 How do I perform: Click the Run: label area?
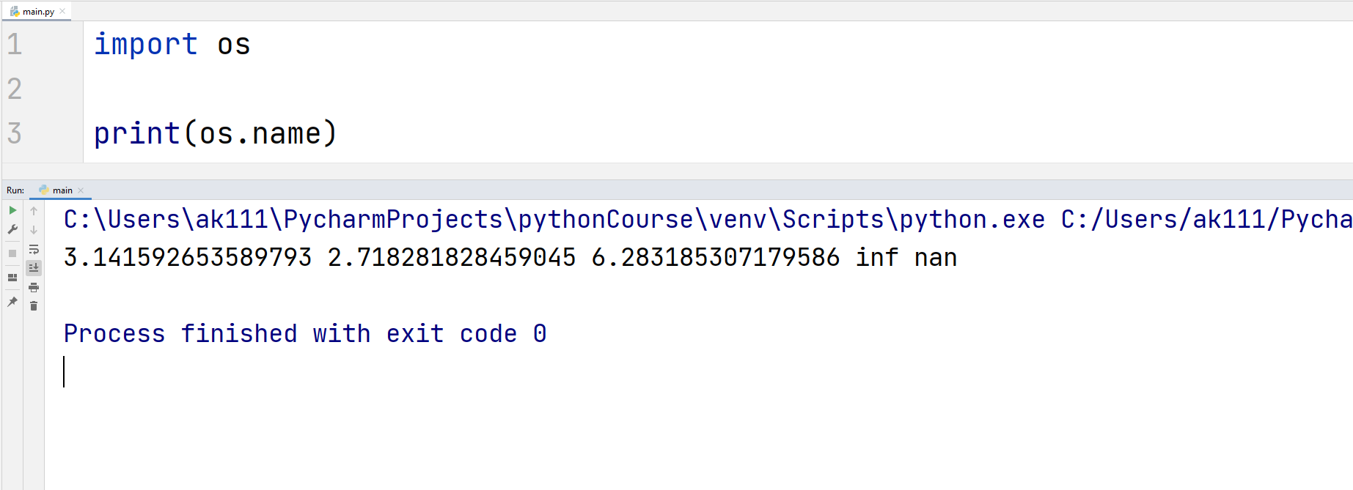tap(13, 190)
